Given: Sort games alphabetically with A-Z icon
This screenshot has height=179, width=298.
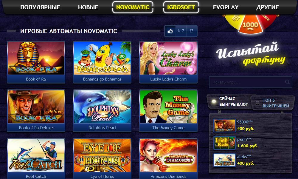Looking at the screenshot, I should 181,31.
